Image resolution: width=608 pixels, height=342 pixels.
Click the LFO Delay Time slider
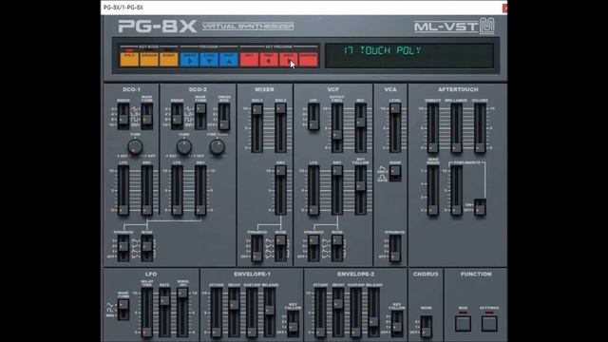click(147, 313)
